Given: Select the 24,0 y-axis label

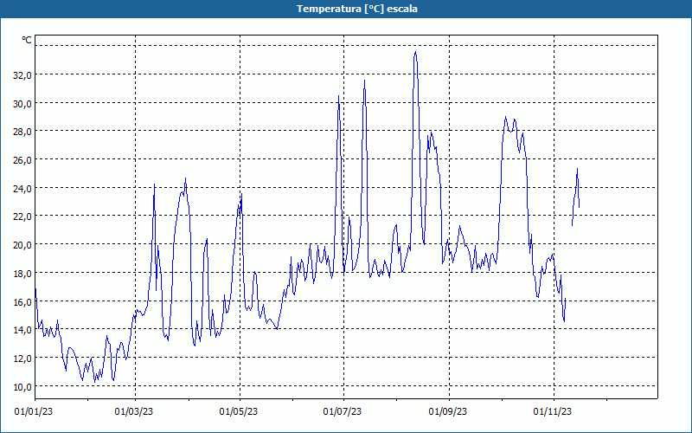Looking at the screenshot, I should [22, 189].
